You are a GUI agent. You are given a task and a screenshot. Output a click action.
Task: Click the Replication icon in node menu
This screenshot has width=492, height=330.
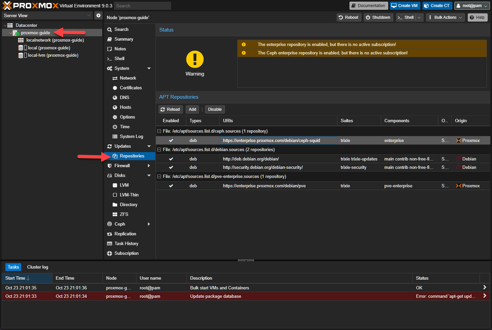click(110, 234)
